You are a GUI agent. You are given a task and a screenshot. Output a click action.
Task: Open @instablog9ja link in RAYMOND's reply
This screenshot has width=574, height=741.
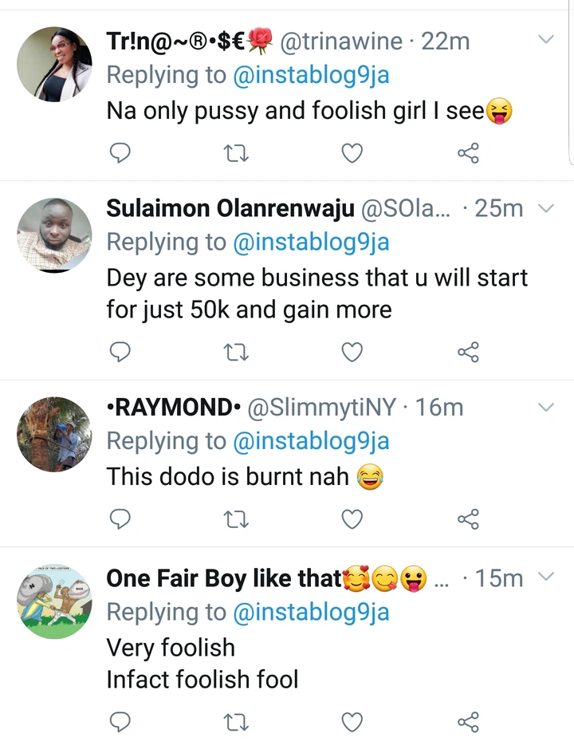[x=311, y=442]
